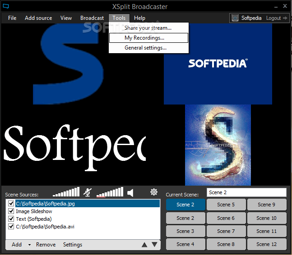Click the Logout link
This screenshot has width=292, height=255.
273,18
